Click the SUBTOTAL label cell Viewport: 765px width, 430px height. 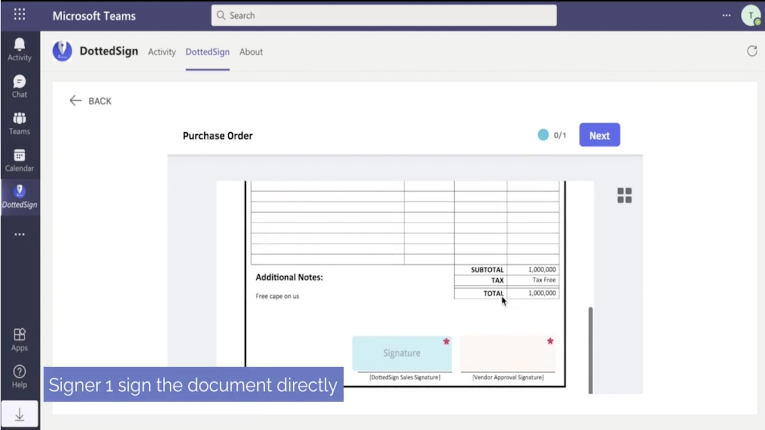[x=481, y=270]
